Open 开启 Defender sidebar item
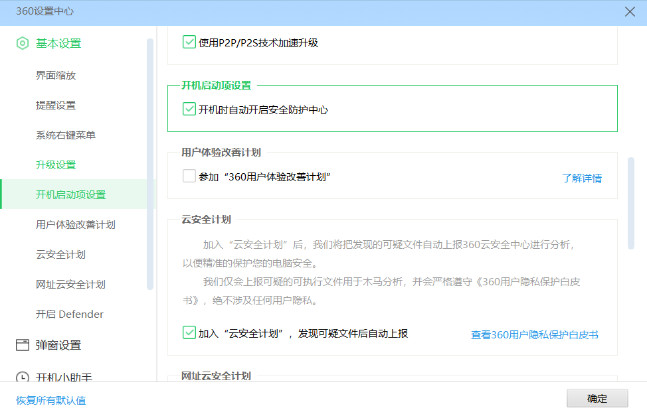This screenshot has width=647, height=414. 69,314
